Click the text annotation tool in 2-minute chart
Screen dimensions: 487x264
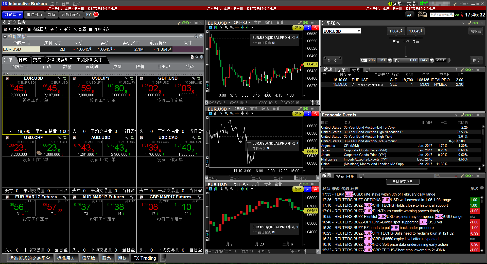[211, 27]
